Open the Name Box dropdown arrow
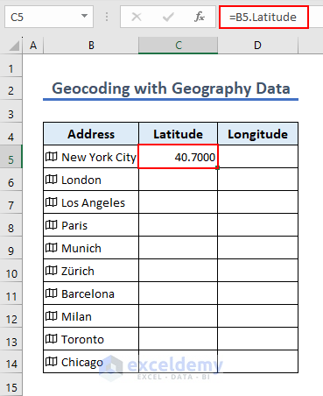Screen dimensions: 323x396 coord(85,16)
